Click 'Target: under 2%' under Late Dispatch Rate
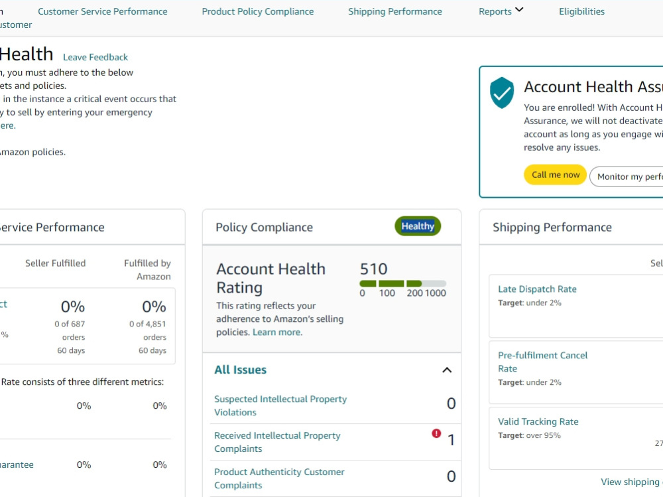This screenshot has height=497, width=663. tap(530, 303)
